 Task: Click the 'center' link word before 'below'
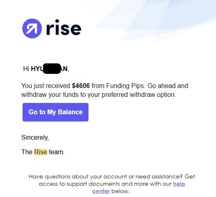tap(101, 191)
